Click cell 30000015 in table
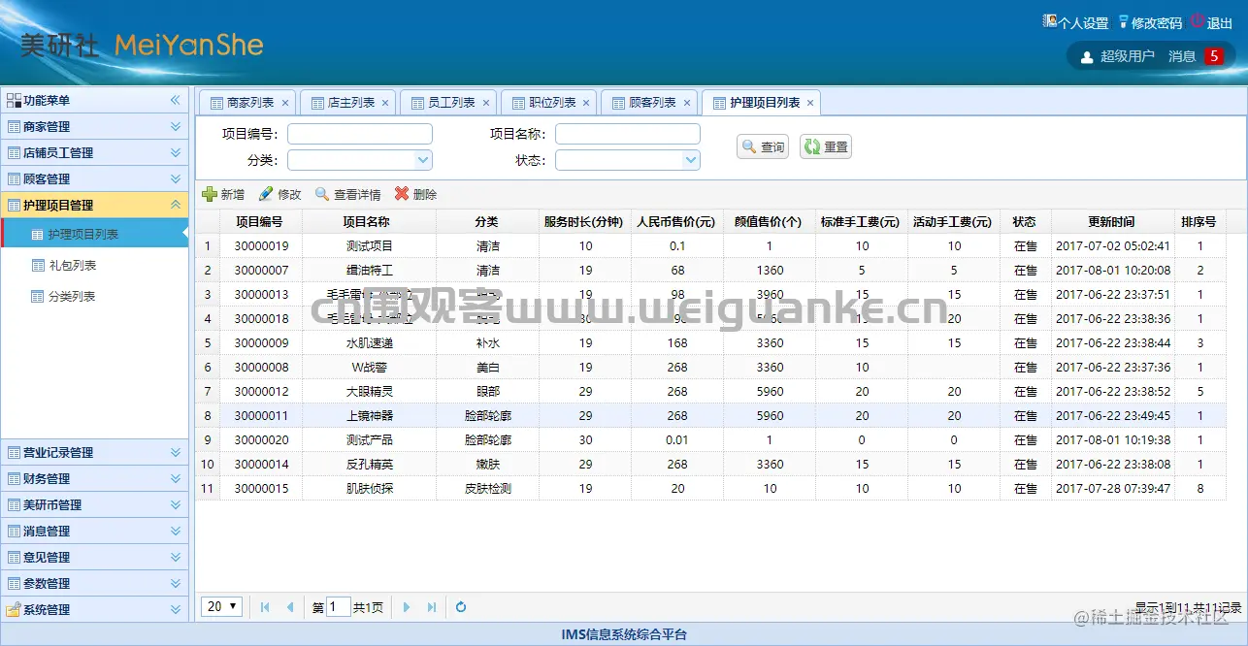 (261, 489)
